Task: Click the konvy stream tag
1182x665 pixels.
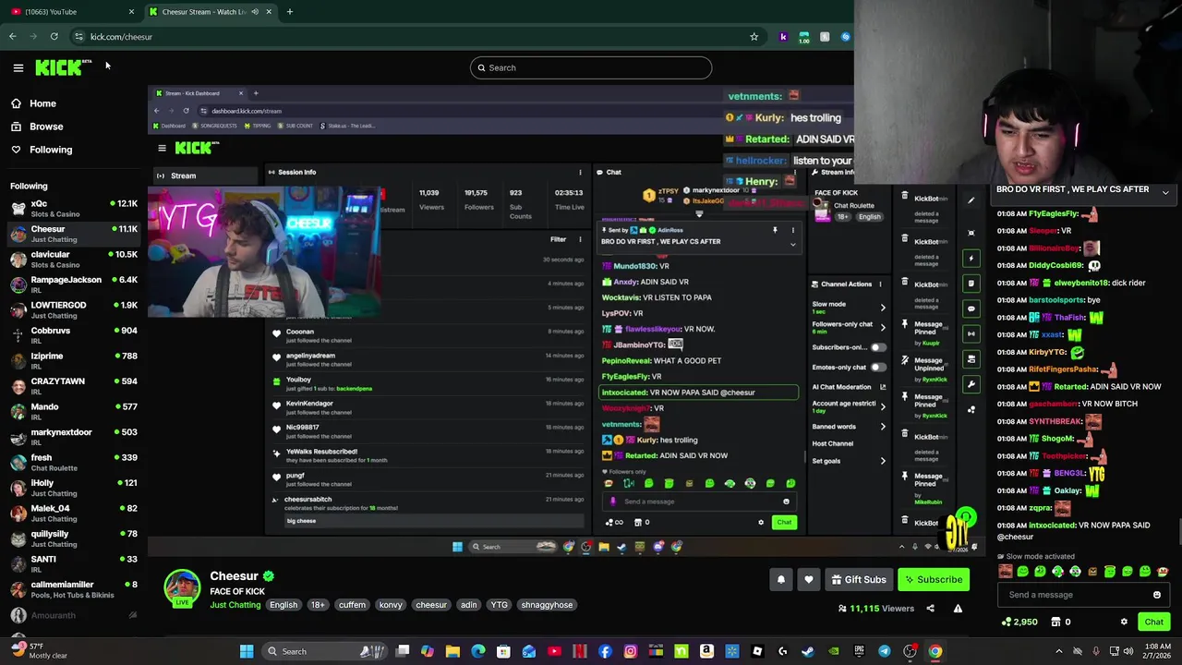Action: 391,605
